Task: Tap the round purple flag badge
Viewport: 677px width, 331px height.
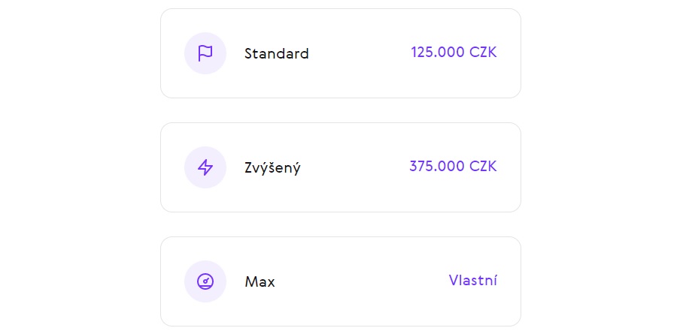Action: tap(205, 53)
